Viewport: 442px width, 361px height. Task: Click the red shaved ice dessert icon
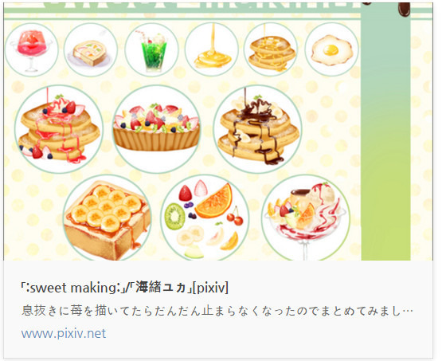pyautogui.click(x=31, y=49)
